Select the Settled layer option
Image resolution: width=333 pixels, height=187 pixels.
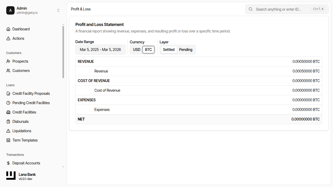tap(169, 50)
